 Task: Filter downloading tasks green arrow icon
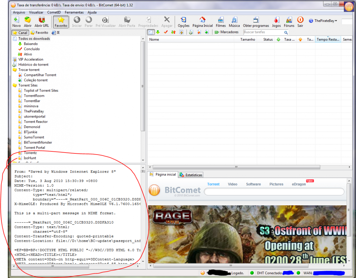pos(158,32)
